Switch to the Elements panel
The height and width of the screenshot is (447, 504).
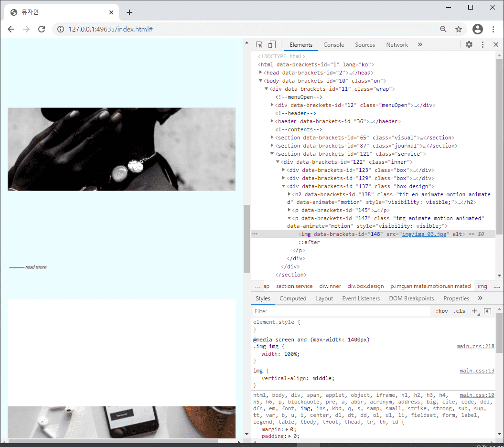pyautogui.click(x=301, y=45)
